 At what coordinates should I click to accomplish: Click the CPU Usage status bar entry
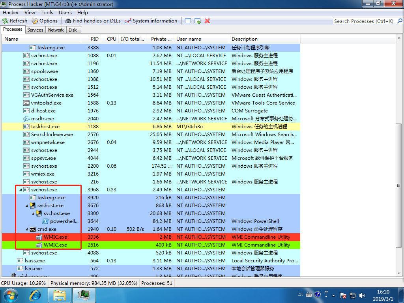pos(23,283)
